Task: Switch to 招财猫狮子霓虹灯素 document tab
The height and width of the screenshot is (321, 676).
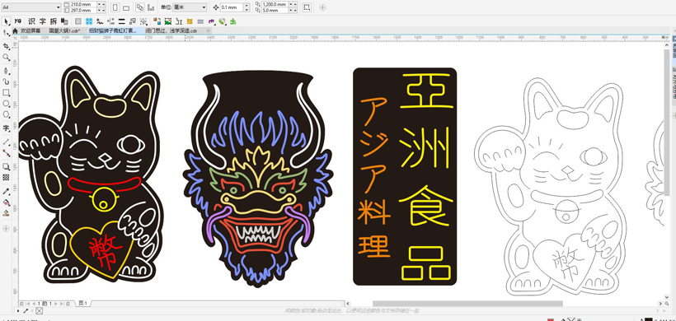Action: (x=112, y=30)
